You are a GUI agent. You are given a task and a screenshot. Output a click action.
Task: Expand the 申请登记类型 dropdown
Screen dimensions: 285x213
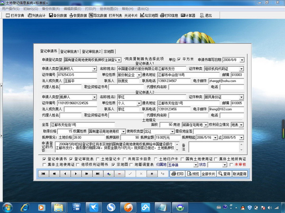coord(119,60)
